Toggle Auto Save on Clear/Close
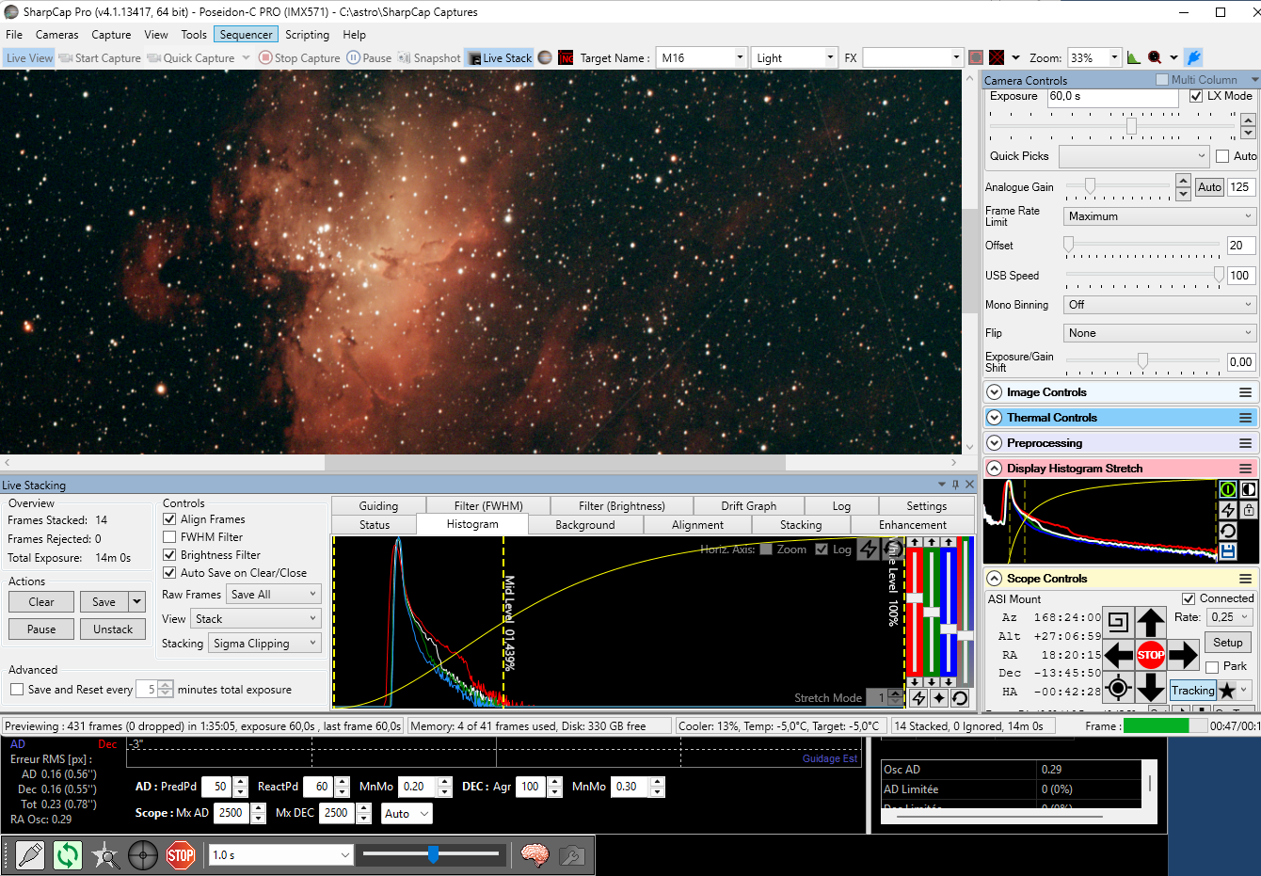The height and width of the screenshot is (876, 1261). click(x=169, y=572)
